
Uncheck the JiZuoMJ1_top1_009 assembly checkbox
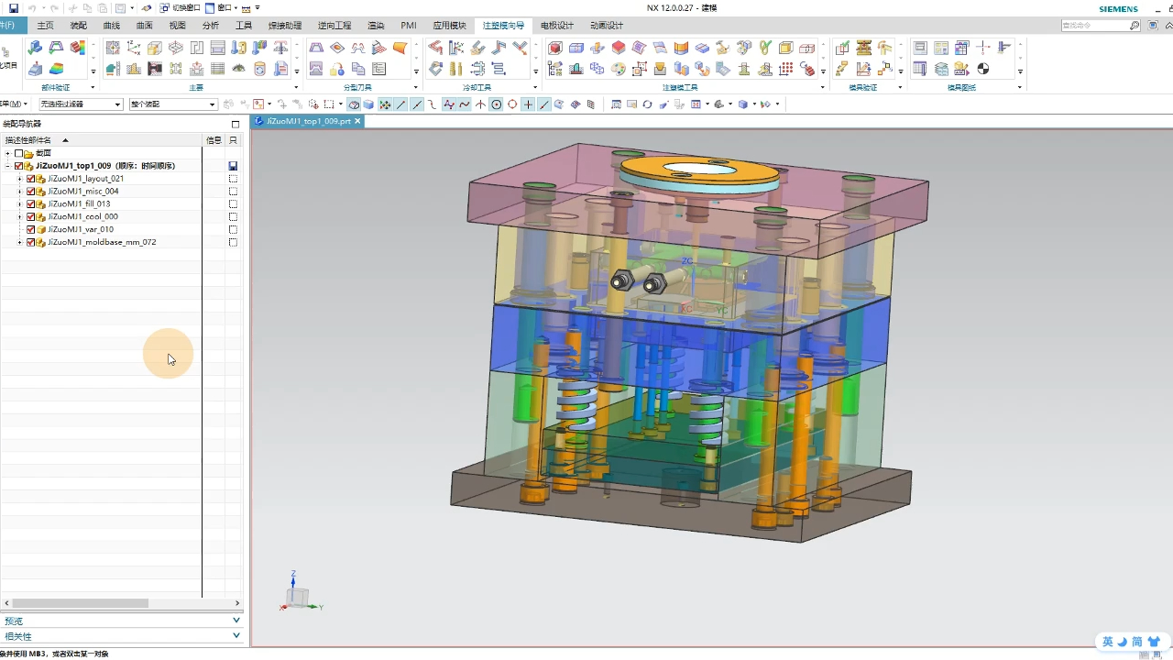[18, 166]
